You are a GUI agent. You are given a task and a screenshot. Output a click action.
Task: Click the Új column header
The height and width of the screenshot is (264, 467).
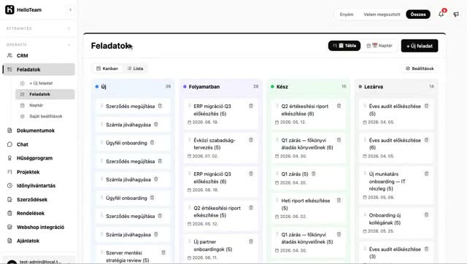pos(133,87)
